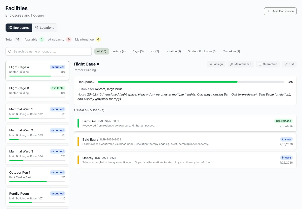Image resolution: width=302 pixels, height=209 pixels.
Task: Open the Barn Owl animal record
Action: (185, 123)
